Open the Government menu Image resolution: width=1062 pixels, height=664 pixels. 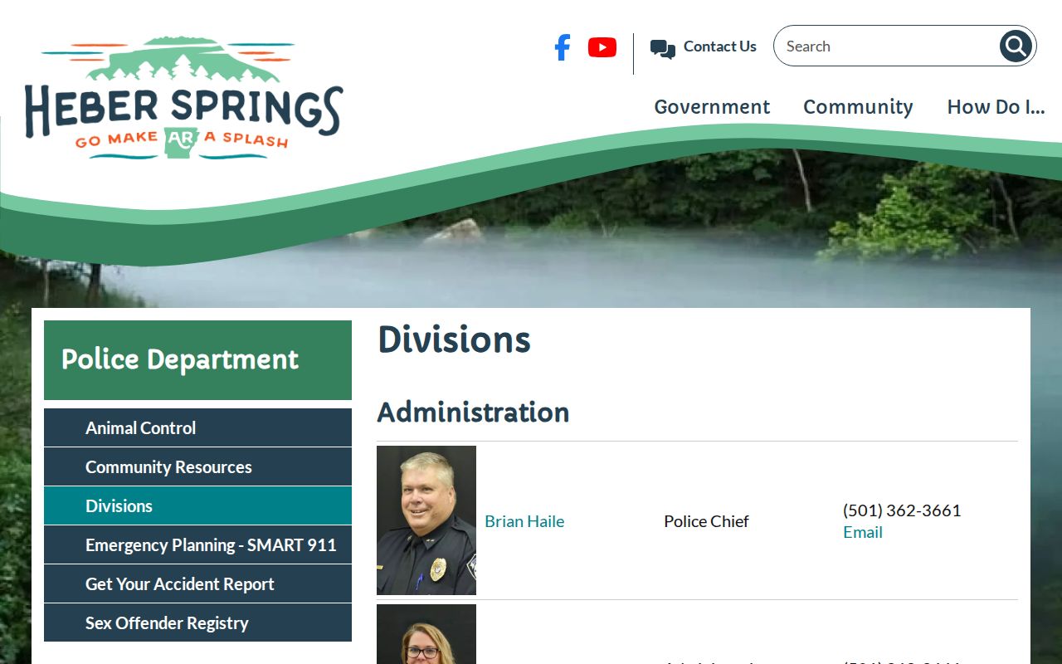[712, 107]
